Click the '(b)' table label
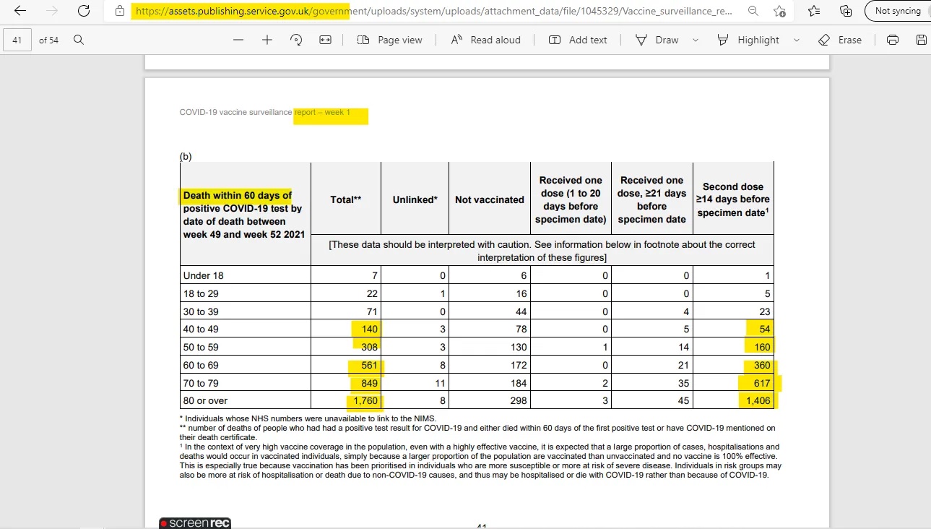This screenshot has width=931, height=529. click(186, 156)
